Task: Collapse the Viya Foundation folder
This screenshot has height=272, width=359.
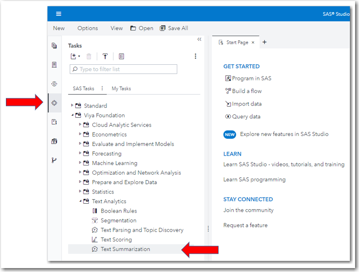Action: 72,115
